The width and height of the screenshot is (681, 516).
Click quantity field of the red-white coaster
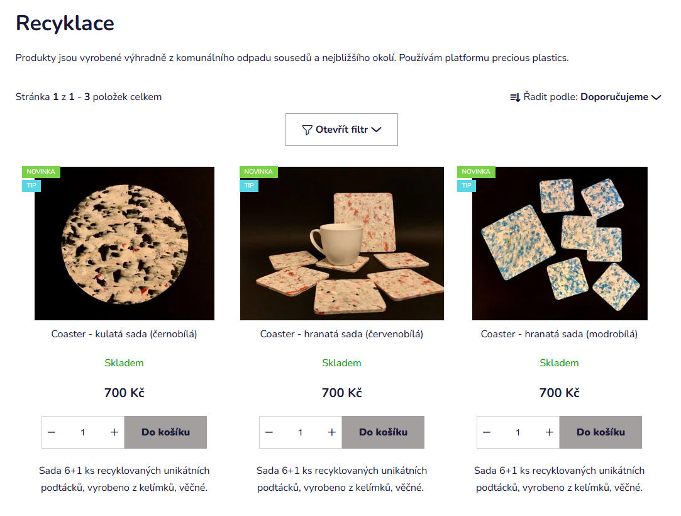[x=301, y=432]
